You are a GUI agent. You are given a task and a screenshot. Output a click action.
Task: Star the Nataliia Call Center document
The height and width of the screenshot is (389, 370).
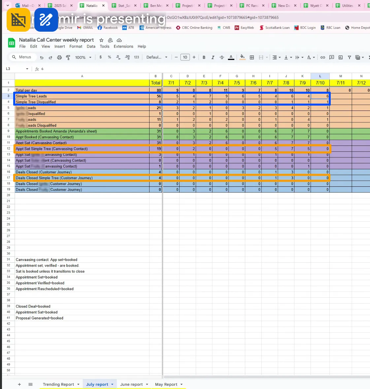click(101, 40)
